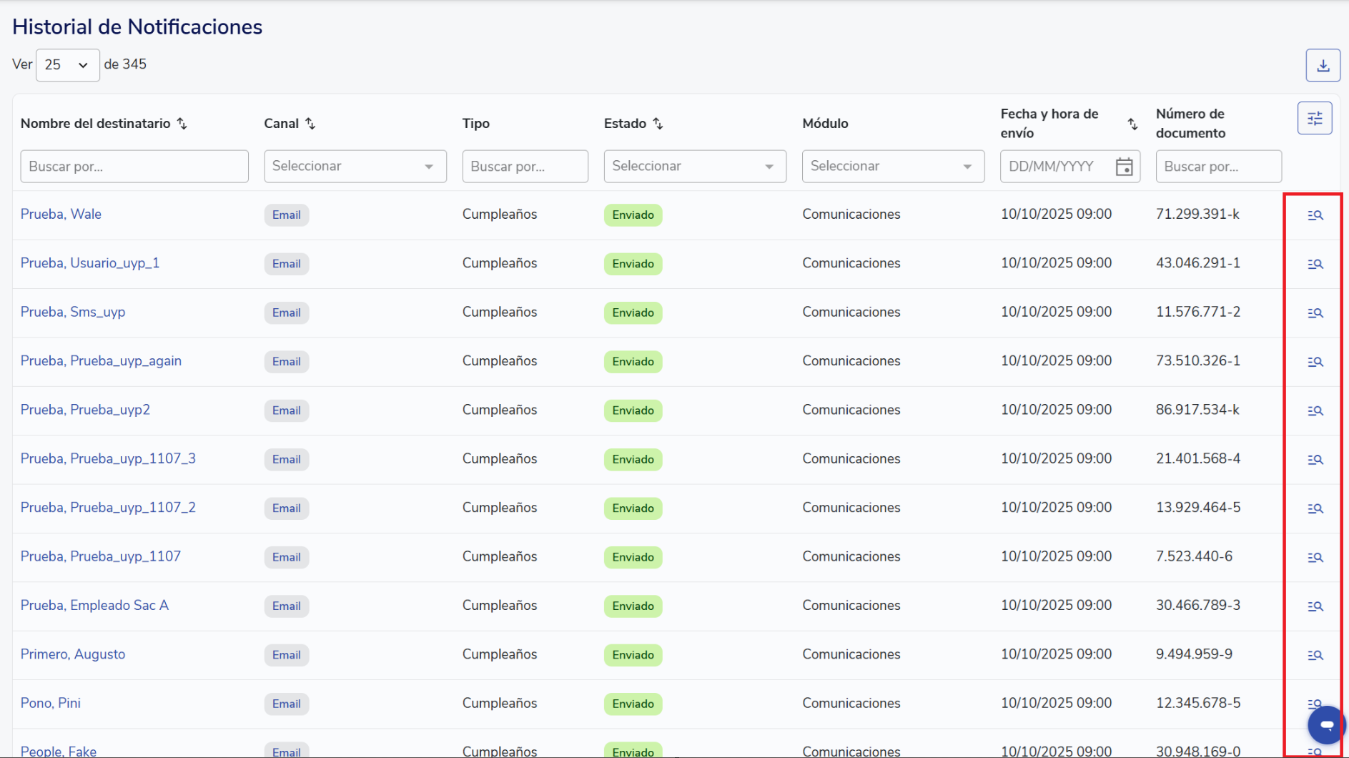Open the Módulo Seleccionar dropdown
1349x758 pixels.
coord(892,167)
